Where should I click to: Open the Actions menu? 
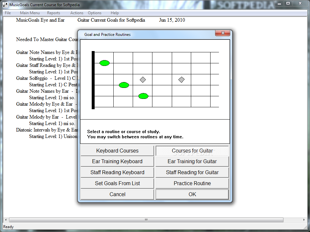(x=77, y=13)
